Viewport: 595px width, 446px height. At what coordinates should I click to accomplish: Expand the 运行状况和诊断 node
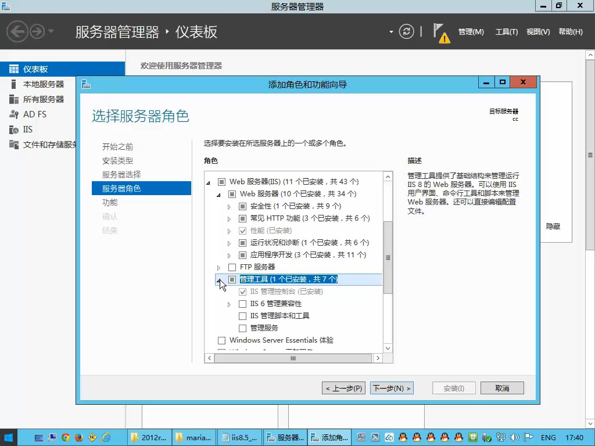pos(229,243)
